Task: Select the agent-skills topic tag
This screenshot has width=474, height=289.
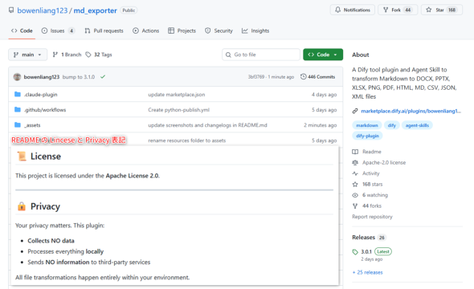Action: [417, 125]
